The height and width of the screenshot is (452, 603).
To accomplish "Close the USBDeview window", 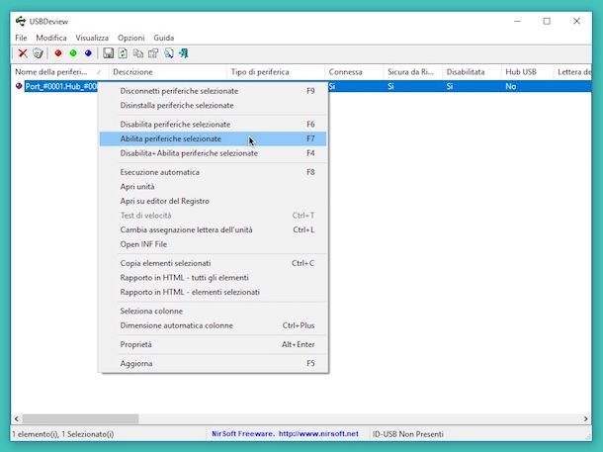I will click(577, 21).
